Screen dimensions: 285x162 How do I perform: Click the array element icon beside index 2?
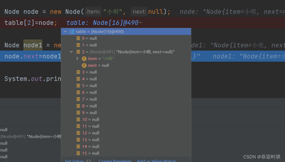(78, 52)
